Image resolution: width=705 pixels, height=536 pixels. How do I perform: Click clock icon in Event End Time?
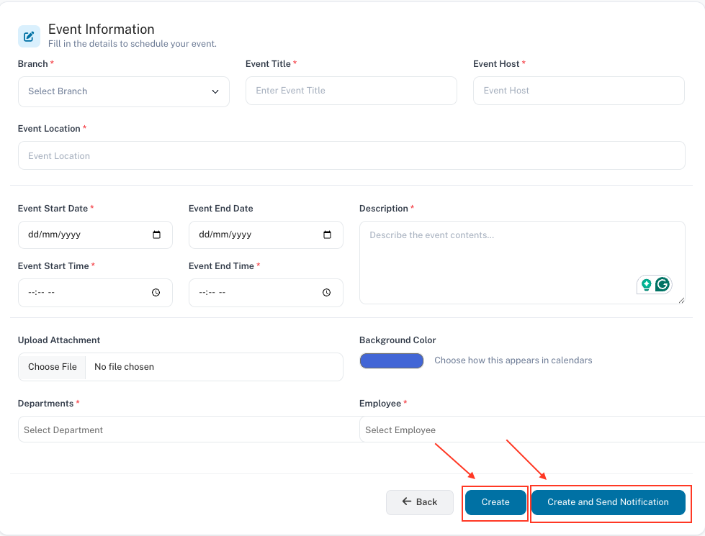coord(327,293)
